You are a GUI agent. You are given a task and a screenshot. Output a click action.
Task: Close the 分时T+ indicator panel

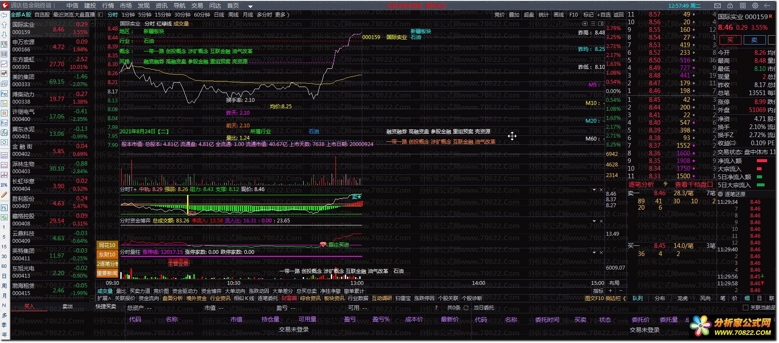coord(601,190)
